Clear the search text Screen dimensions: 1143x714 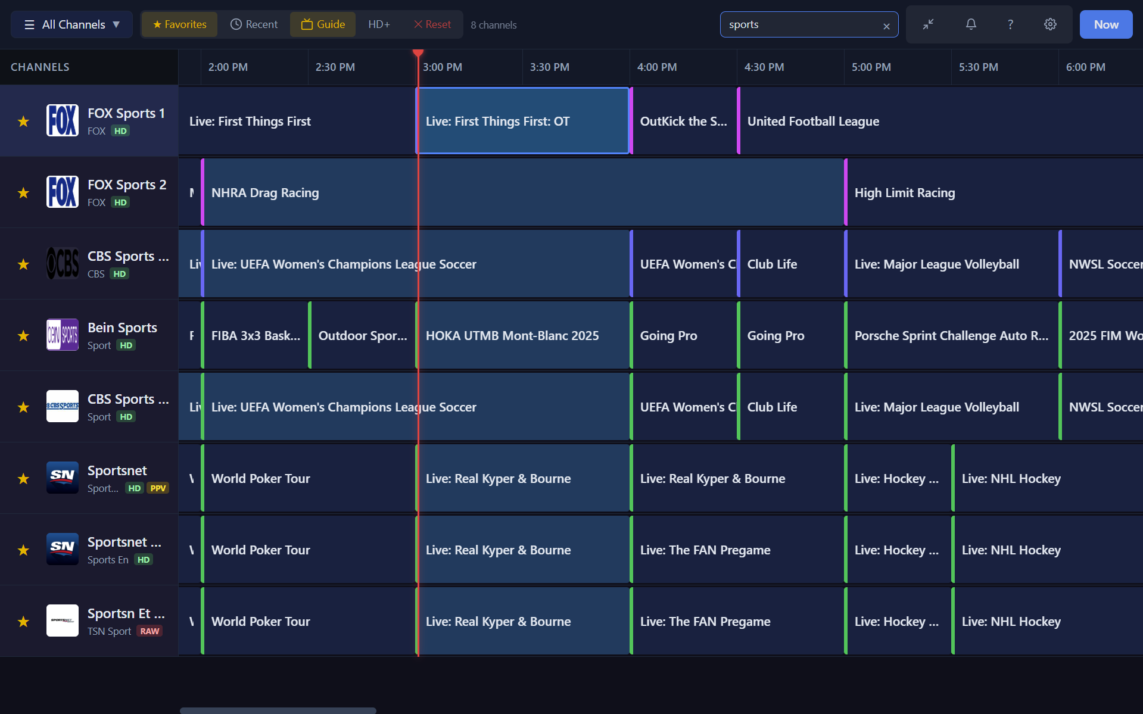886,26
